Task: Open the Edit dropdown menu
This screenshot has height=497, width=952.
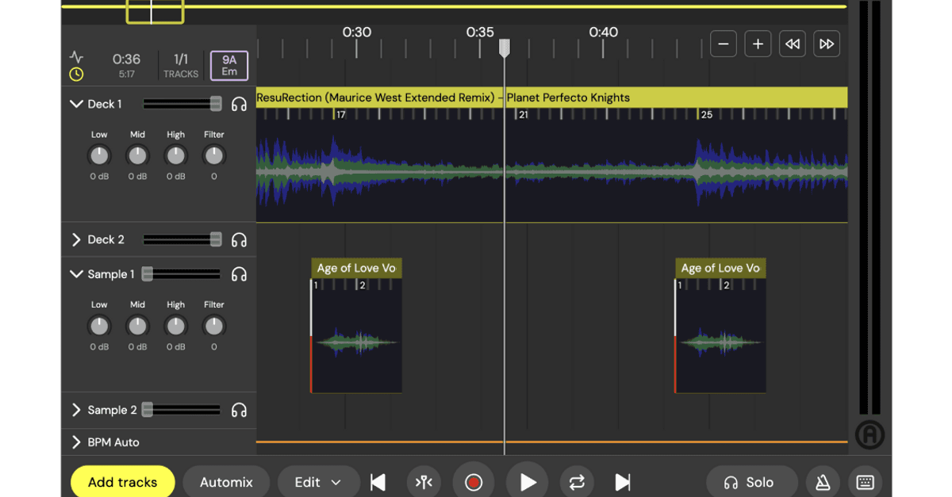Action: coord(317,482)
